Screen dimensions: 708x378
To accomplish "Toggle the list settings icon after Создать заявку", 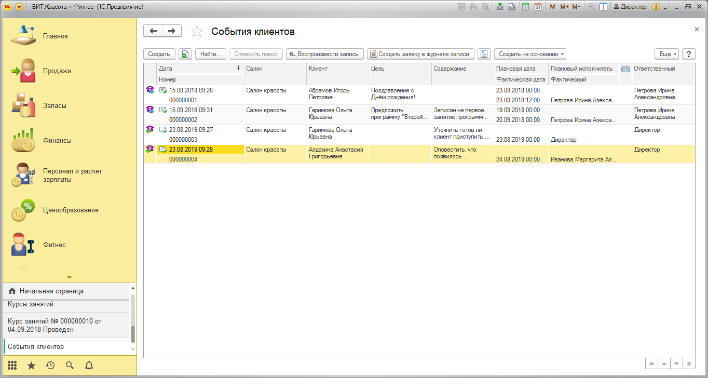I will click(484, 54).
